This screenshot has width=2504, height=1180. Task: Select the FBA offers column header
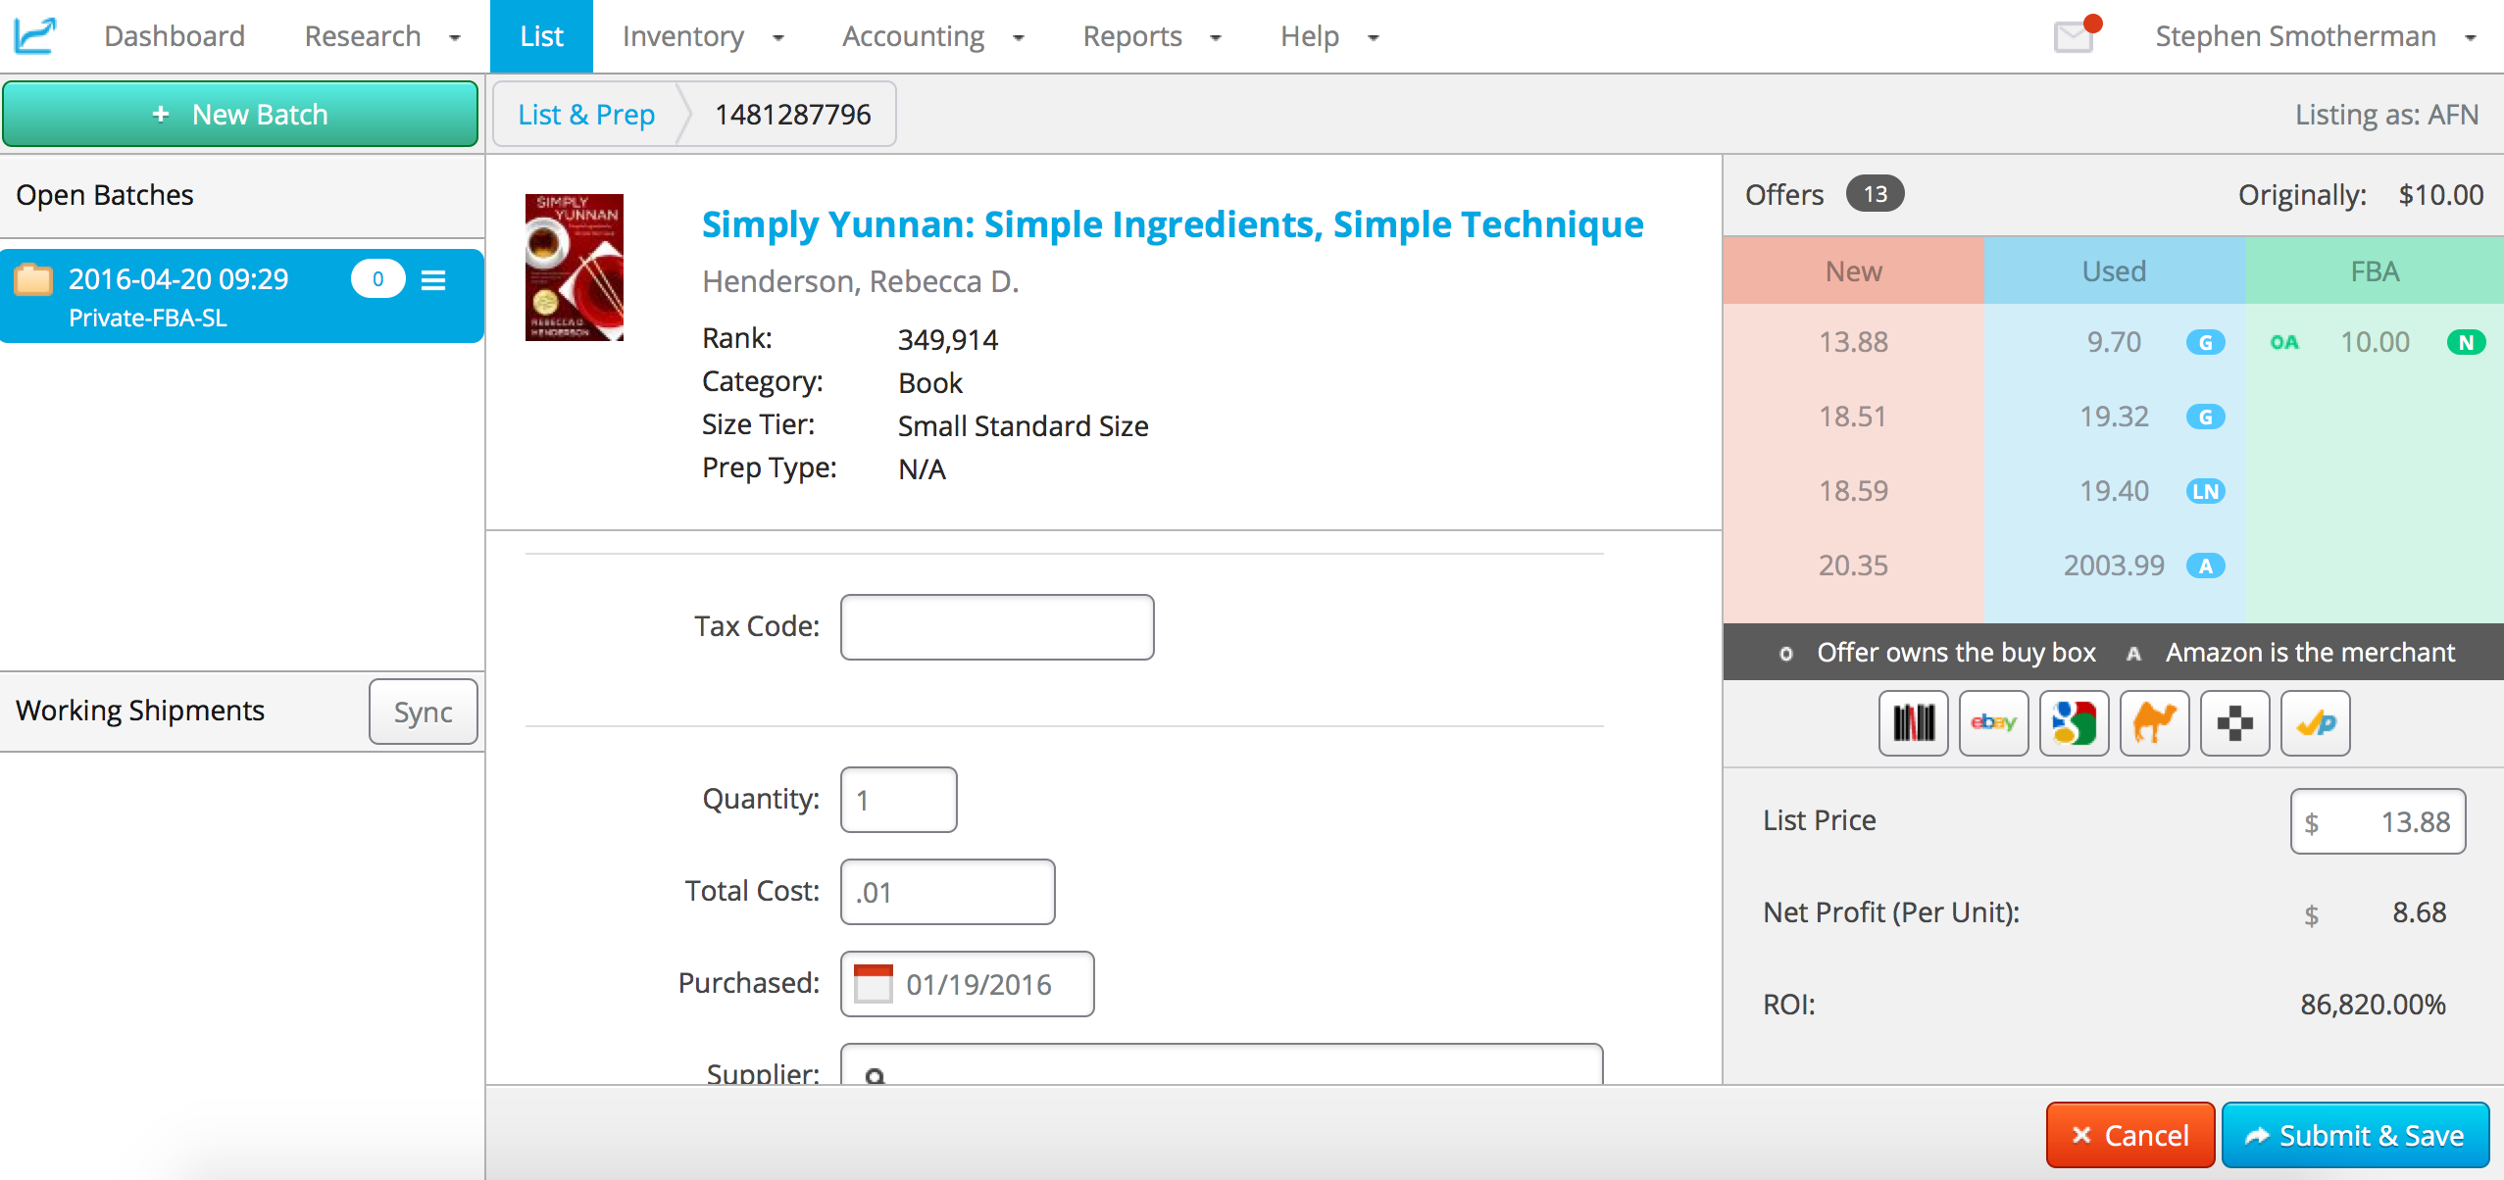[2375, 270]
